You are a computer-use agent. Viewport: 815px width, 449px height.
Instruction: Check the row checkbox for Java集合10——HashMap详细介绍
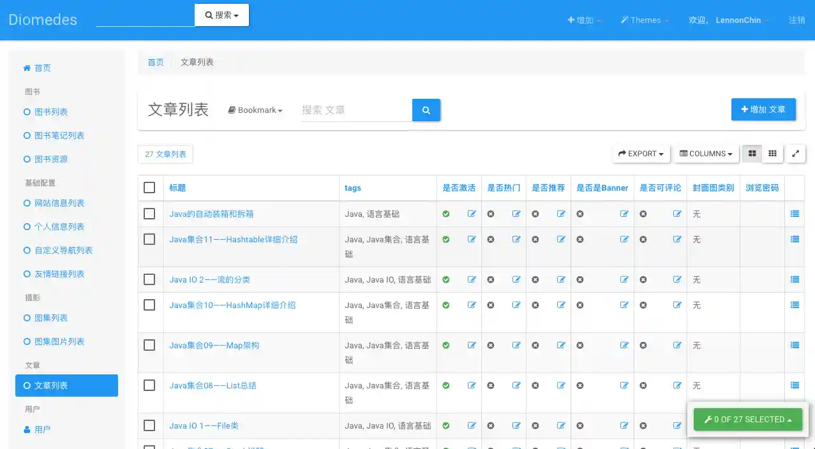point(150,304)
